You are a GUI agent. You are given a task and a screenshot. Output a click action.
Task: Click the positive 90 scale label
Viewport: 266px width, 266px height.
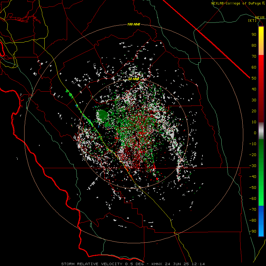(254, 35)
